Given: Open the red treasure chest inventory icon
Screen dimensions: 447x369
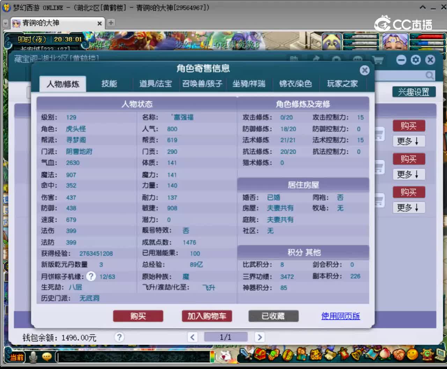Looking at the screenshot, I should tap(260, 354).
